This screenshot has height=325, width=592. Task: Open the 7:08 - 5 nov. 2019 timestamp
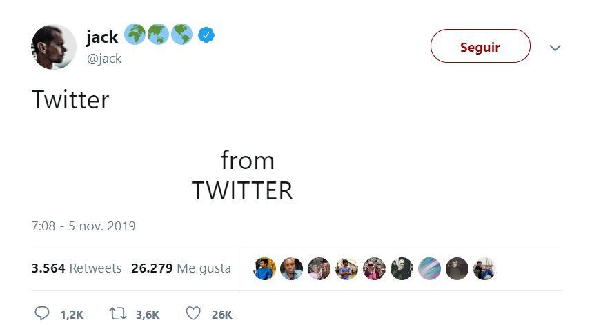tap(83, 226)
